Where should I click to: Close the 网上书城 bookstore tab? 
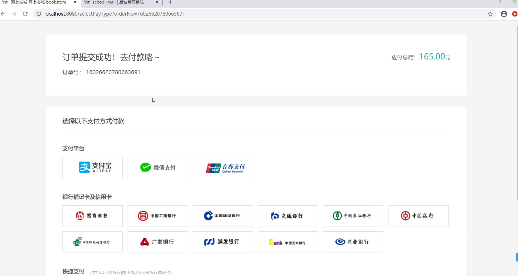[x=75, y=2]
